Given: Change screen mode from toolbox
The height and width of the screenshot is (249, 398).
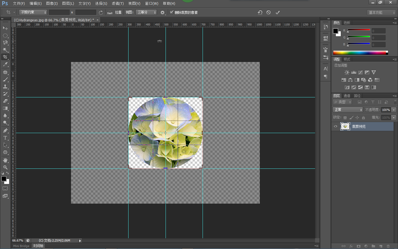Looking at the screenshot, I should (5, 196).
